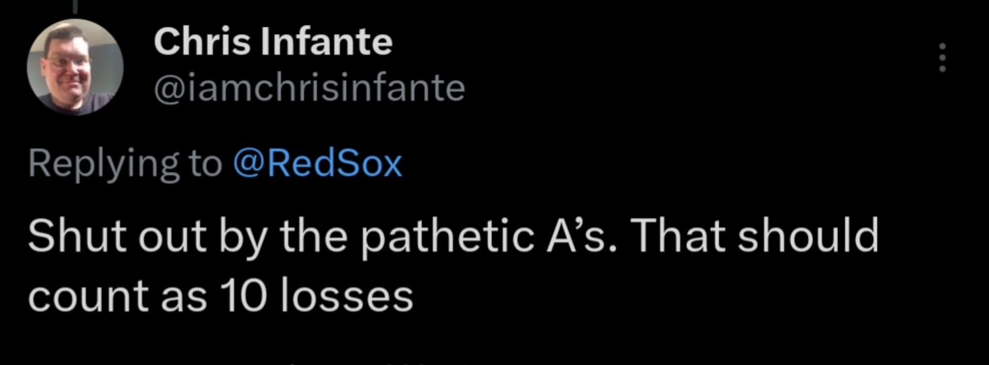Click the word "pathetic" in the tweet
Viewport: 989px width, 365px height.
[447, 237]
